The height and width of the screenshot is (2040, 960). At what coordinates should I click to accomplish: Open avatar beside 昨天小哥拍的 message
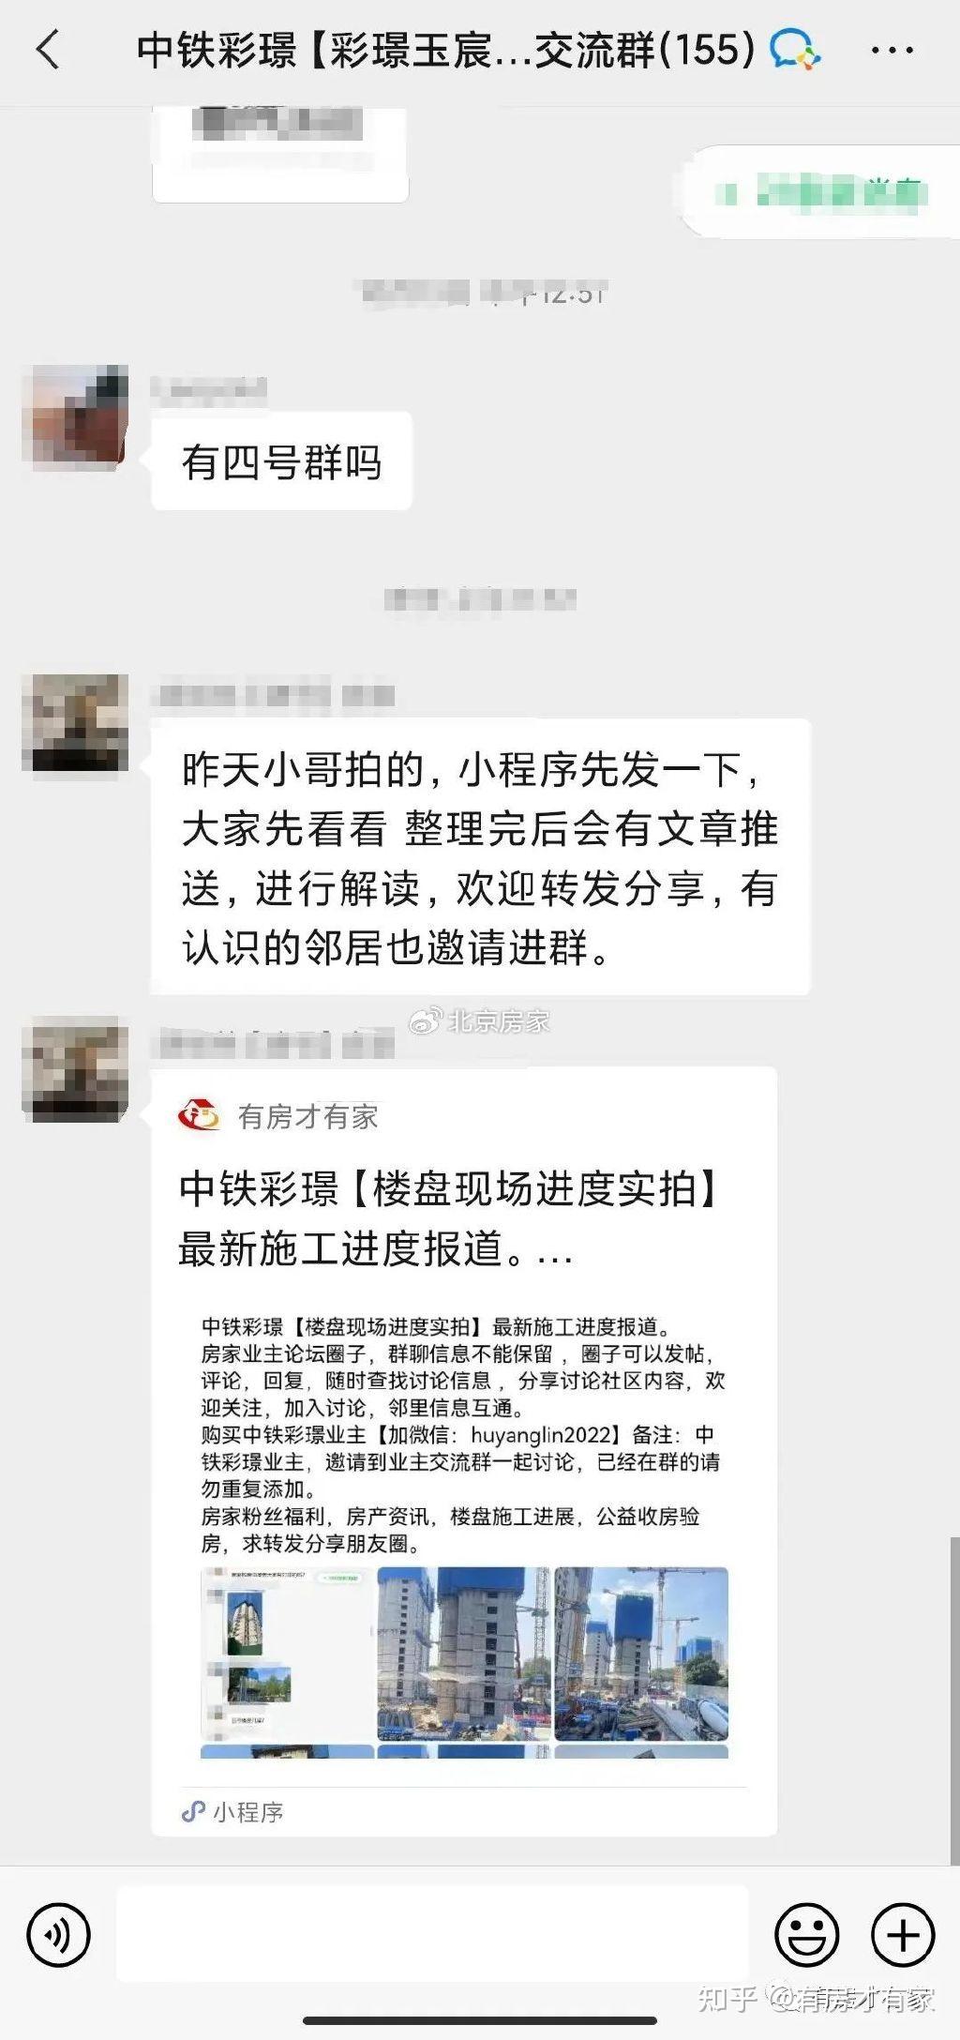click(75, 723)
